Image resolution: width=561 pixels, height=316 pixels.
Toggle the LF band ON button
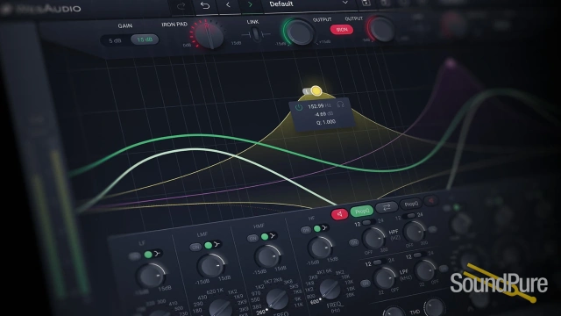tap(135, 256)
